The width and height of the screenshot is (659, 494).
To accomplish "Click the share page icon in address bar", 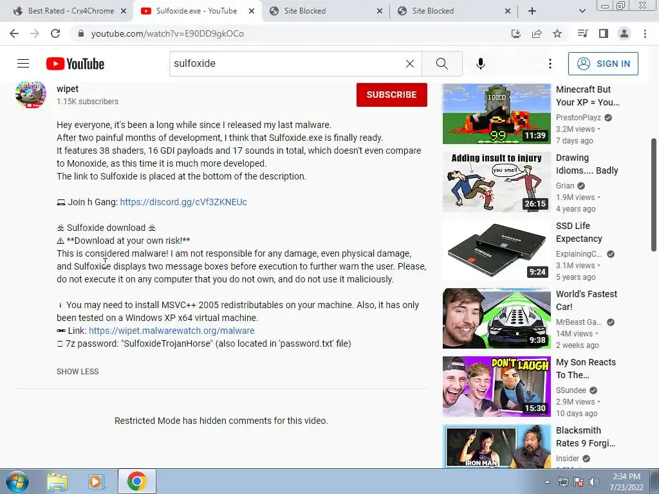I will click(537, 33).
